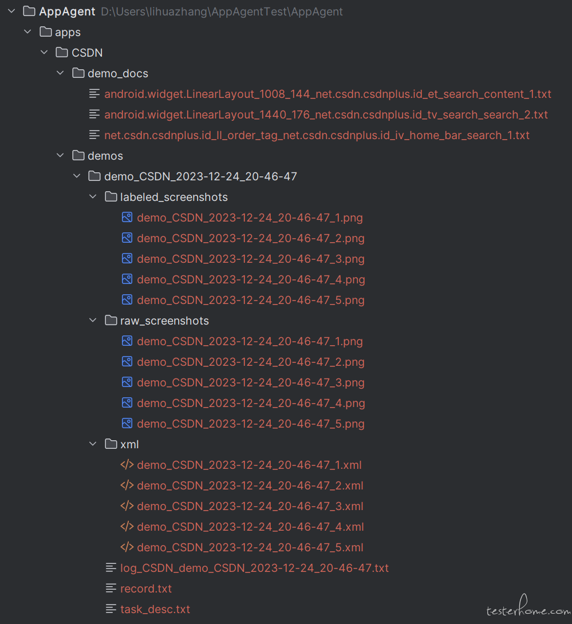572x624 pixels.
Task: Select labeled_screenshots demo_CSDN_2023-12-24_20-46-47_4.png
Action: tap(251, 279)
